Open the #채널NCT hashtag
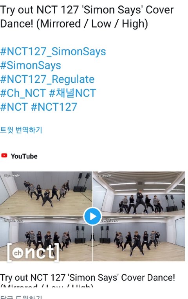This screenshot has height=299, width=188. [72, 93]
